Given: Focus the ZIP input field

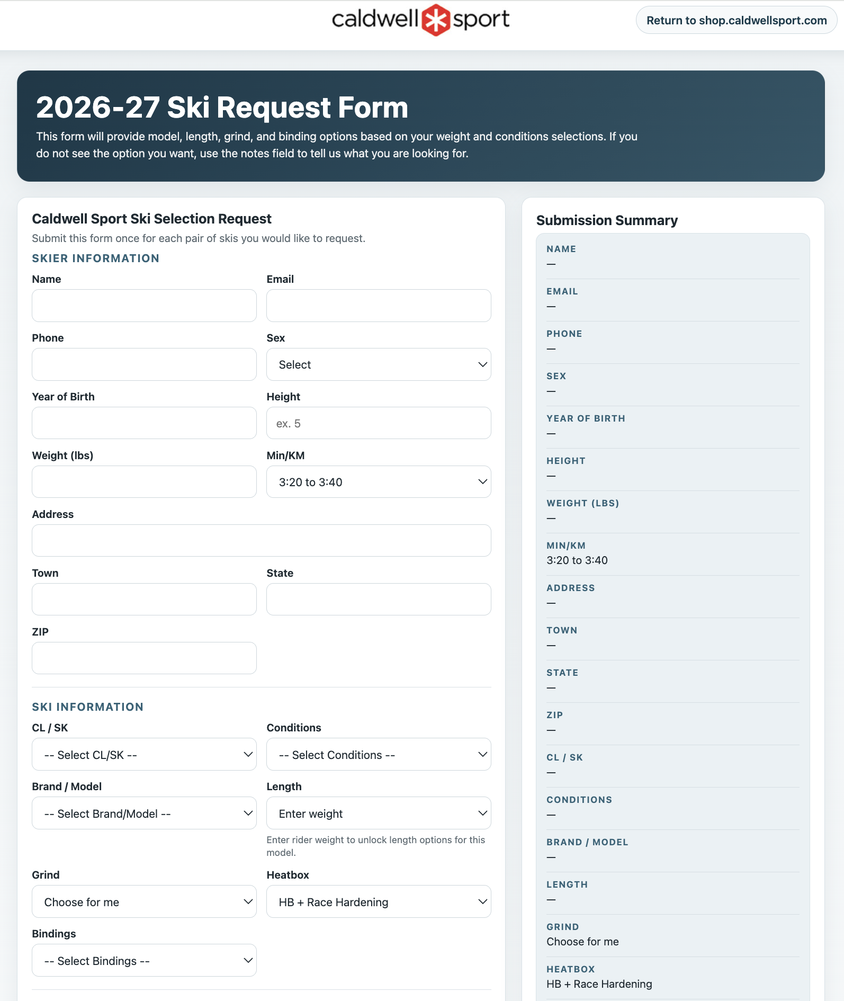Looking at the screenshot, I should click(x=144, y=658).
